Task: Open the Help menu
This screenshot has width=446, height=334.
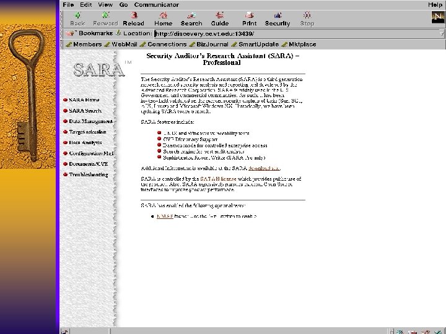Action: coord(435,5)
